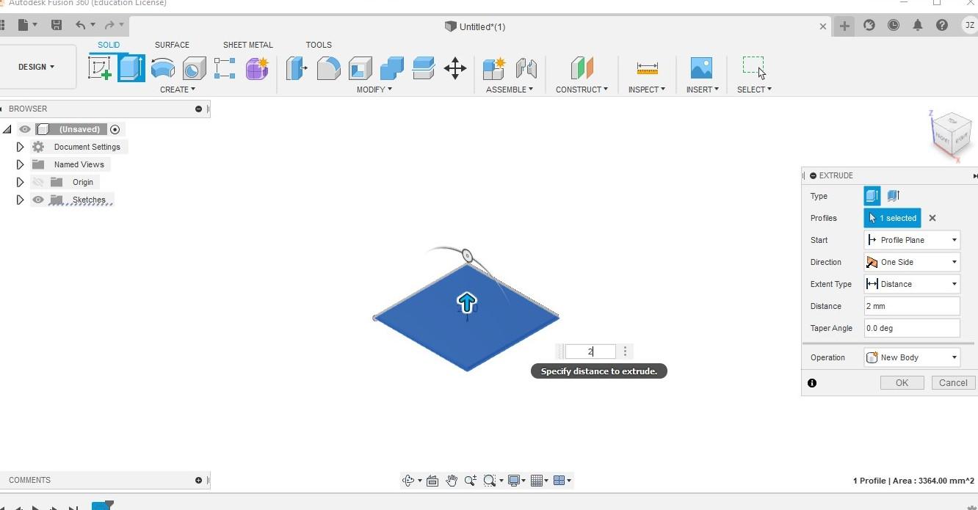
Task: Activate the Move/Copy tool
Action: coord(455,68)
